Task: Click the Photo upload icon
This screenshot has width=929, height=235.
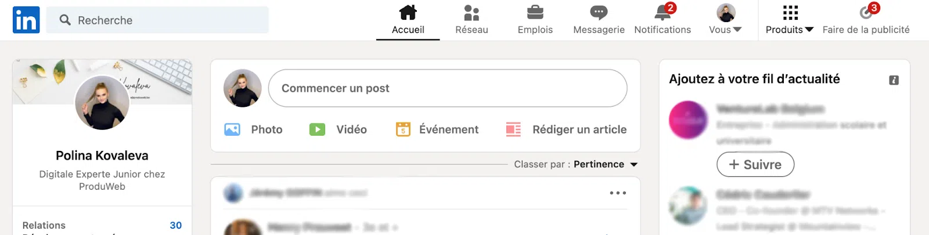Action: (232, 129)
